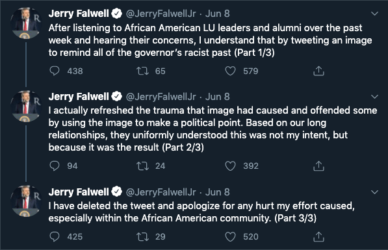Retweet the tweet with 24 retweets
388x250 pixels.
(x=142, y=166)
